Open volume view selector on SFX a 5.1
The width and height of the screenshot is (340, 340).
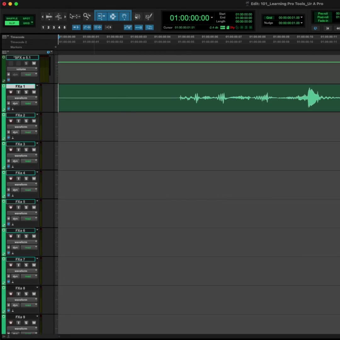point(22,69)
